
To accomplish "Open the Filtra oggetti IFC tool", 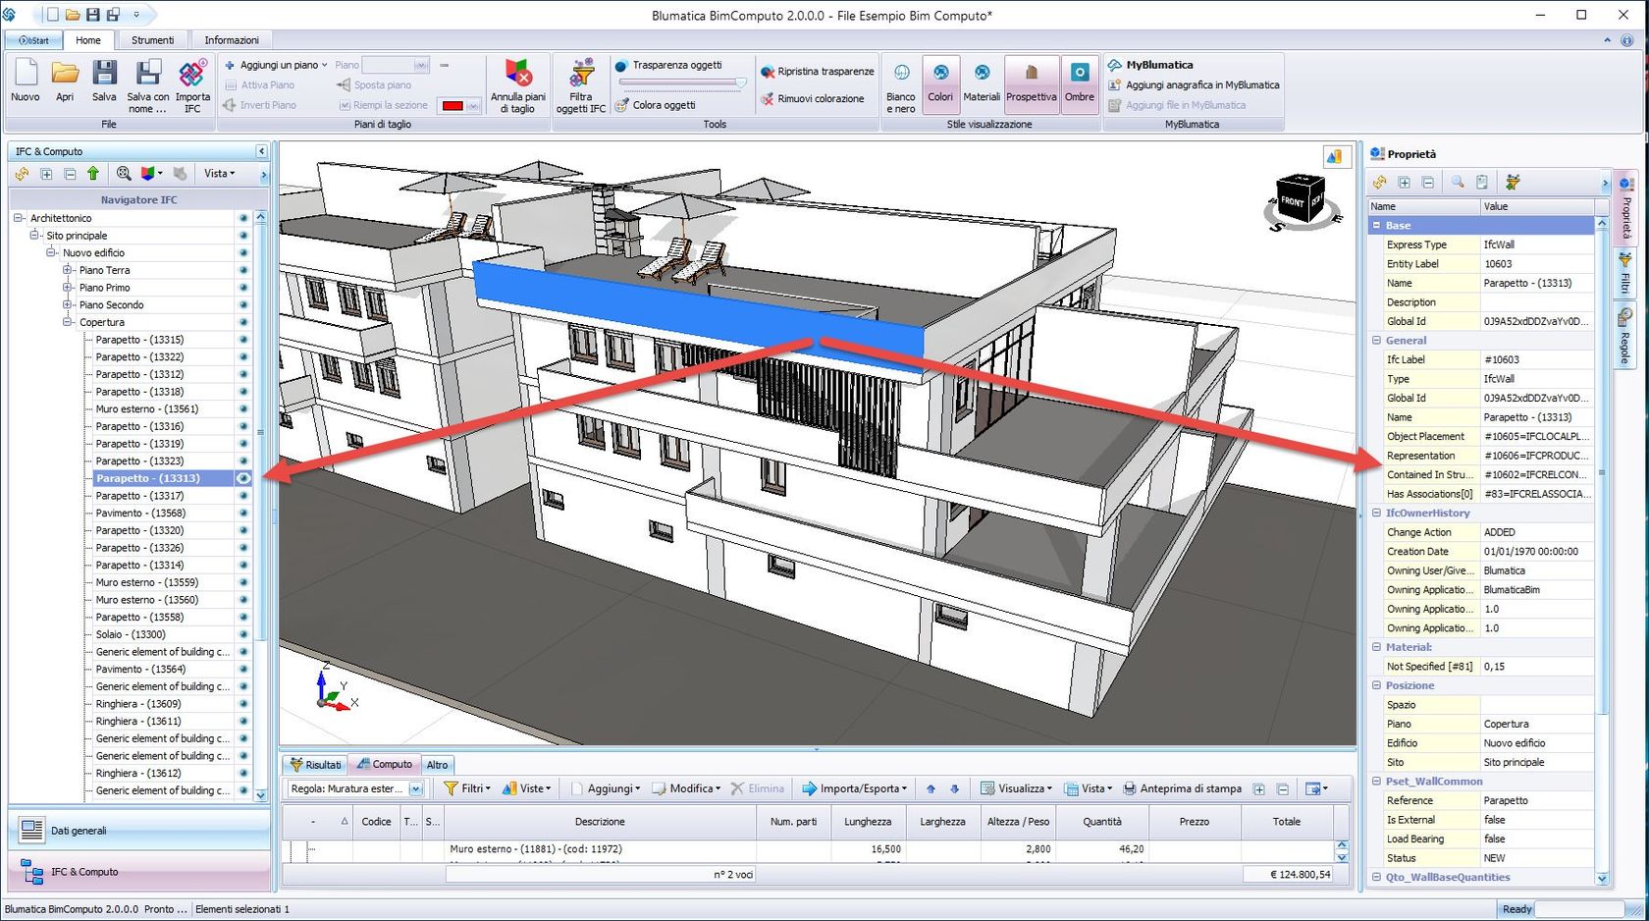I will tap(580, 84).
